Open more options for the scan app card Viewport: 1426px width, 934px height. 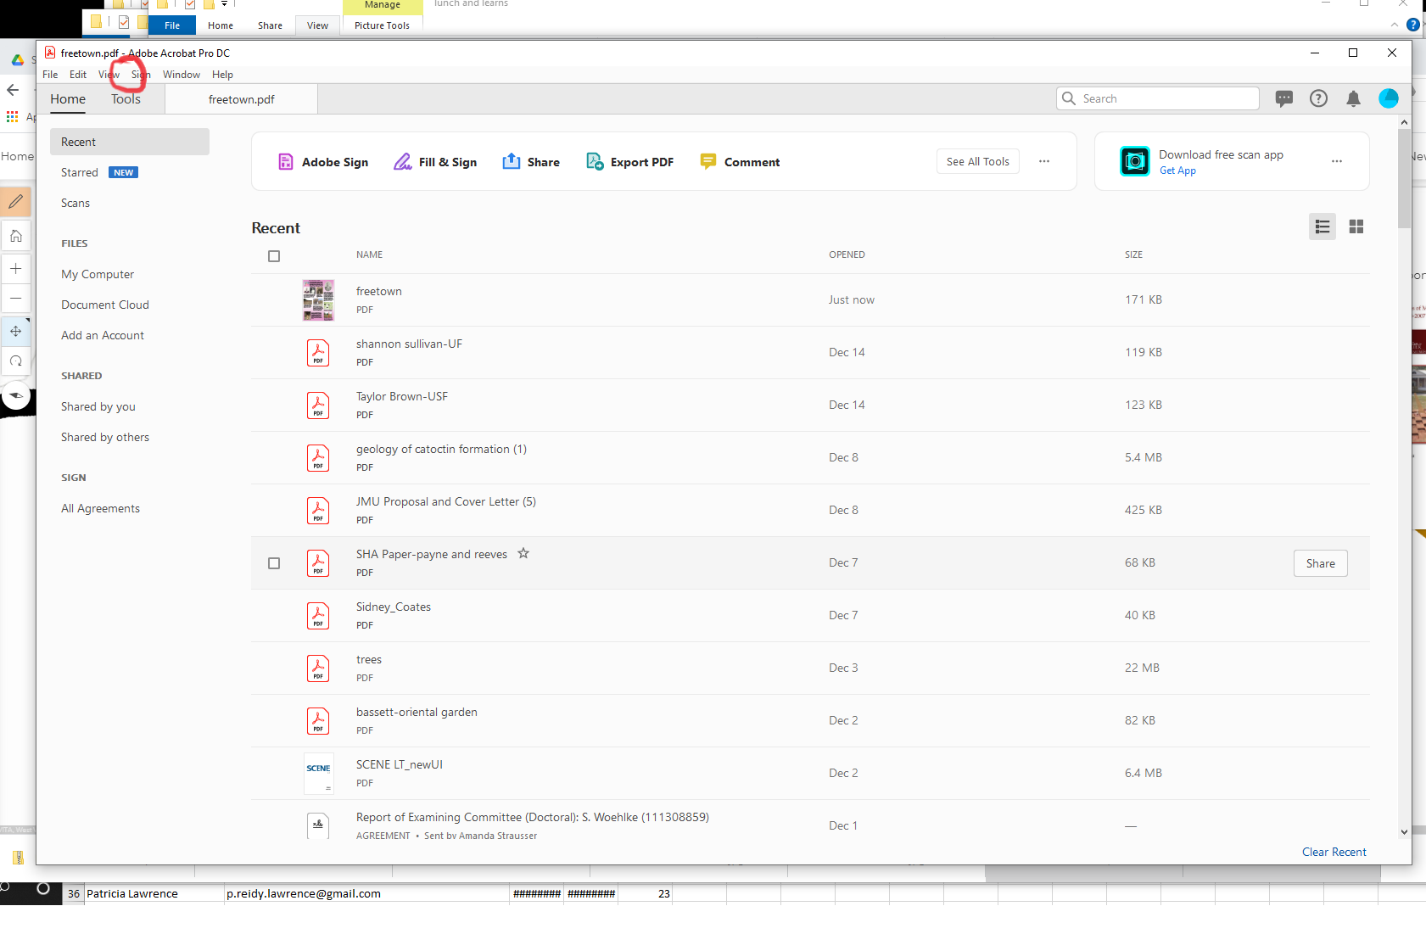(1337, 160)
